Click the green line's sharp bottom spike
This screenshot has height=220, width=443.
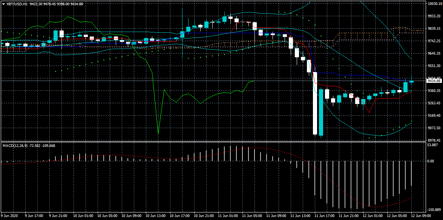tap(158, 132)
